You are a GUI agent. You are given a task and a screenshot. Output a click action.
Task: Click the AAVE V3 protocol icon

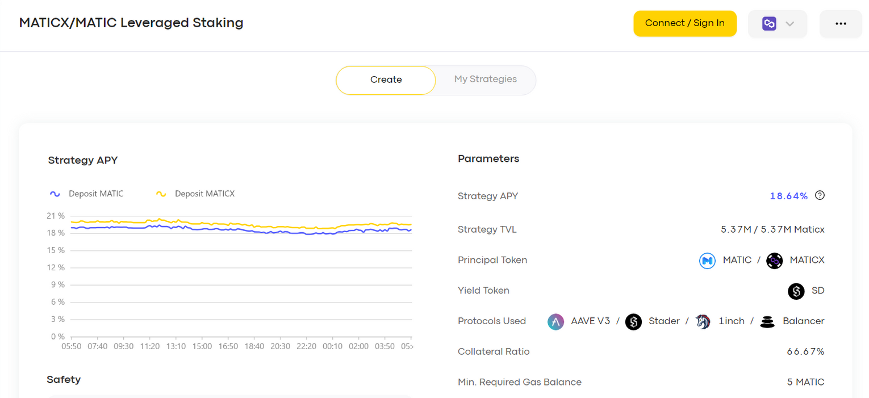555,322
